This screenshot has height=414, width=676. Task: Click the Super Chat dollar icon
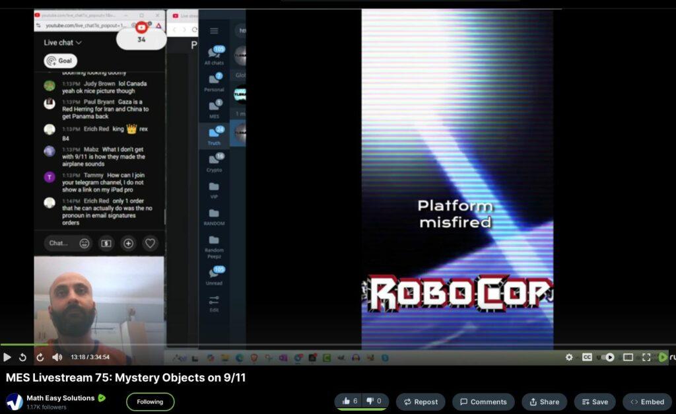pyautogui.click(x=106, y=243)
